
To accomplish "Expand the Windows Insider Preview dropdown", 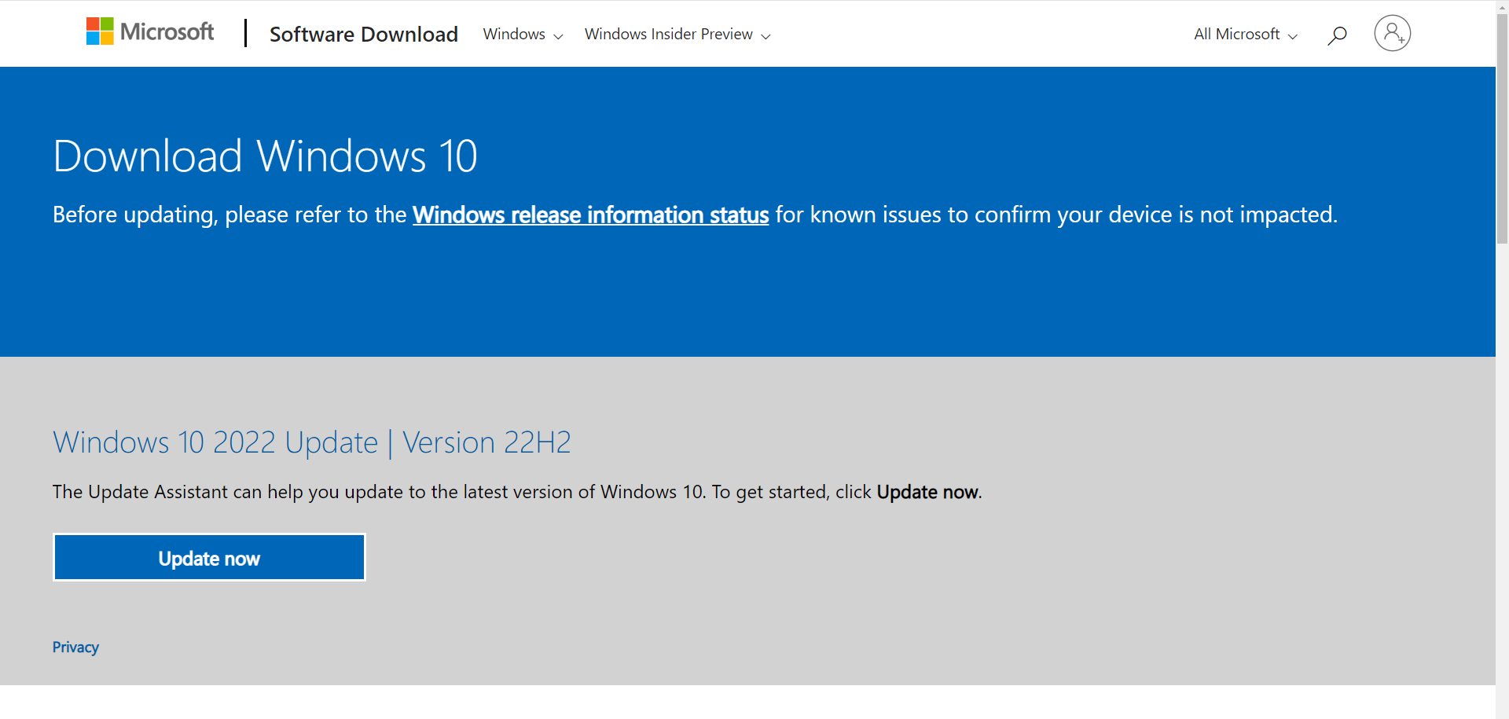I will (x=677, y=35).
